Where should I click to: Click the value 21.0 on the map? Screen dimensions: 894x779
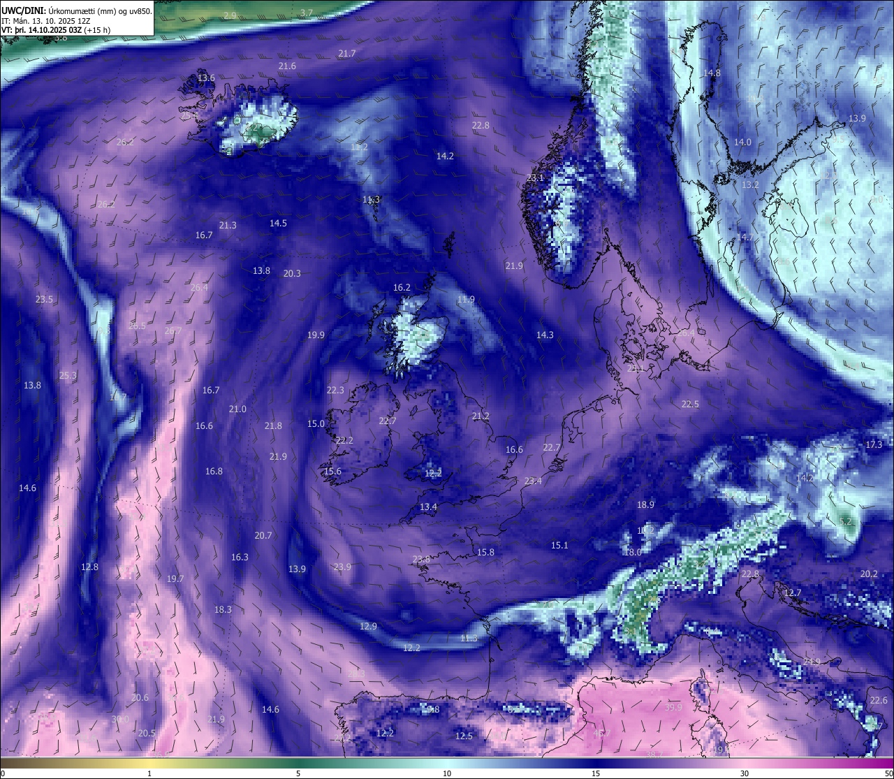tap(237, 409)
